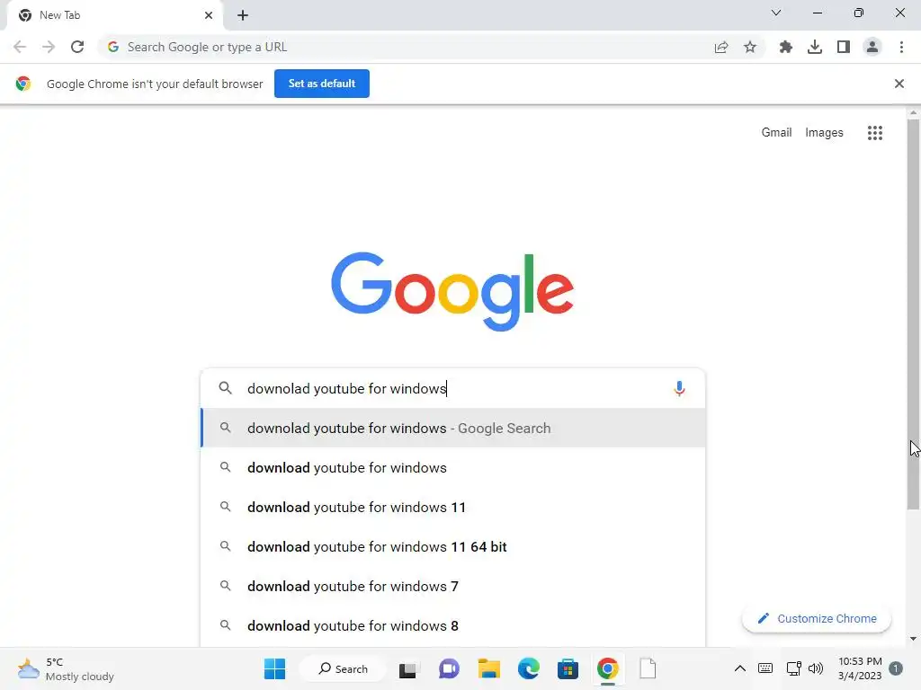Share this page icon in address bar

(721, 47)
